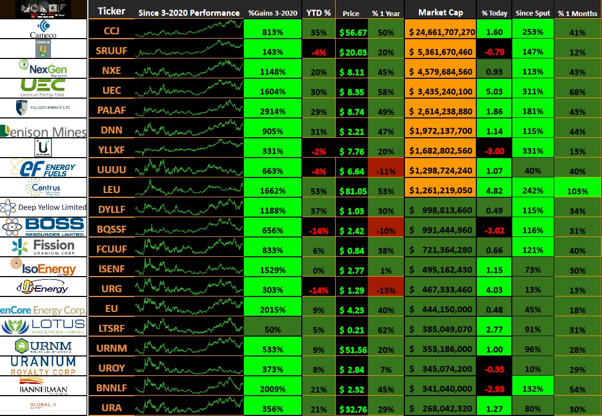Click the URA performance sparkline chart

pyautogui.click(x=189, y=406)
